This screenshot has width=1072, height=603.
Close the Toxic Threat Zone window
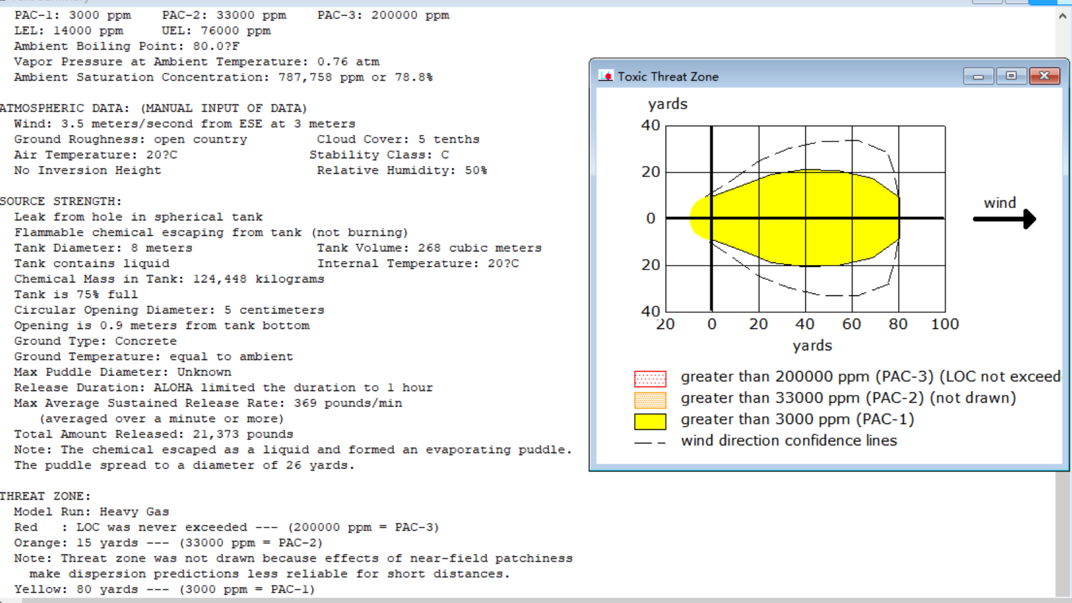[x=1044, y=76]
